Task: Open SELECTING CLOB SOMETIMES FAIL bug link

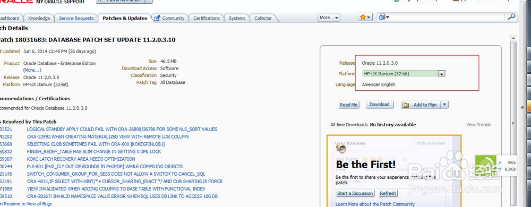Action: point(96,144)
